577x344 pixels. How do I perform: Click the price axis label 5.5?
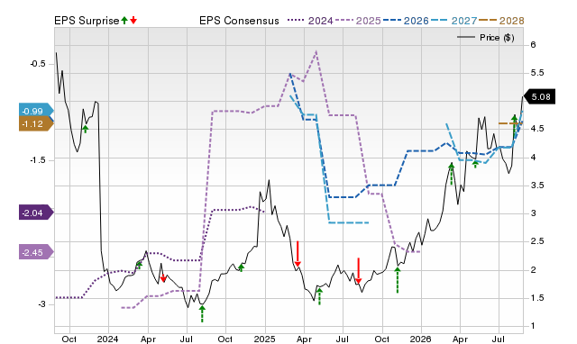coord(536,73)
